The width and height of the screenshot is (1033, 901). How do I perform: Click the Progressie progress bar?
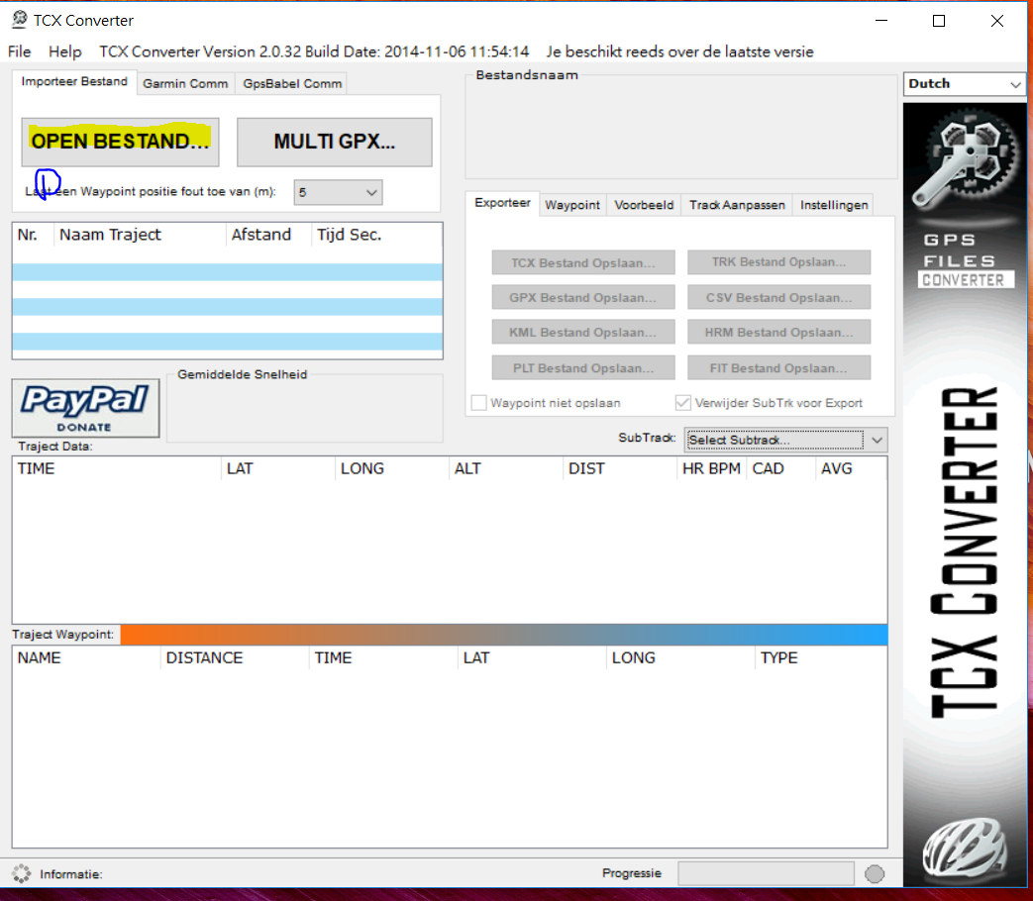click(767, 873)
